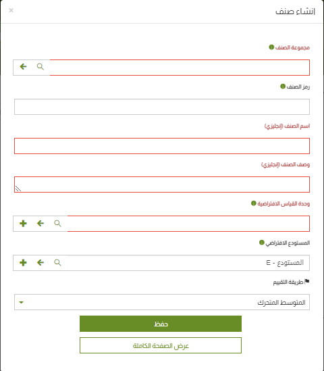Click the وصف الصنف description text area
Screen dimensions: 324x371
(x=162, y=184)
